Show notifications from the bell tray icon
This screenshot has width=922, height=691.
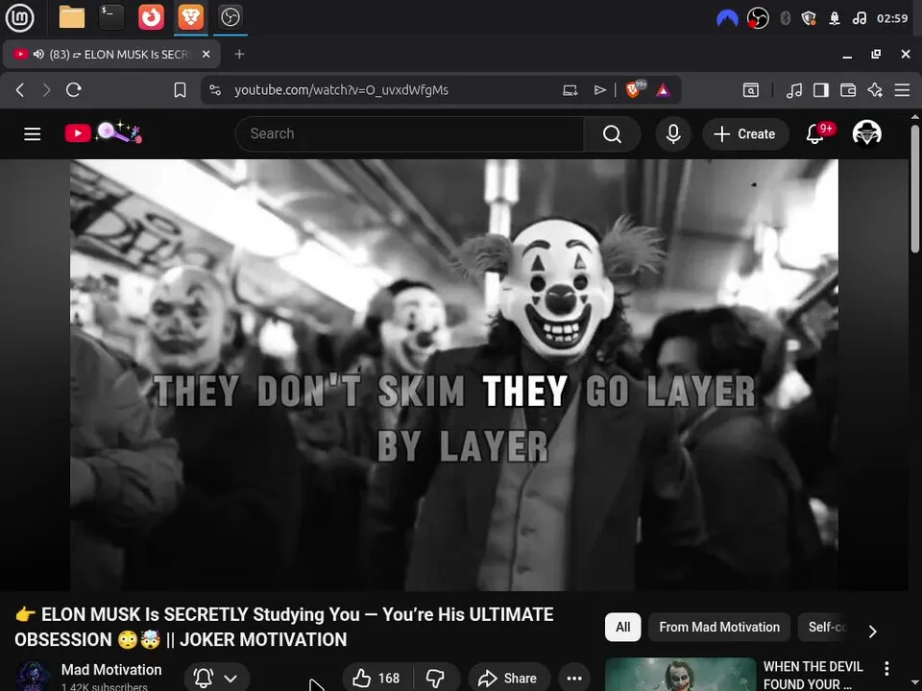pos(834,18)
